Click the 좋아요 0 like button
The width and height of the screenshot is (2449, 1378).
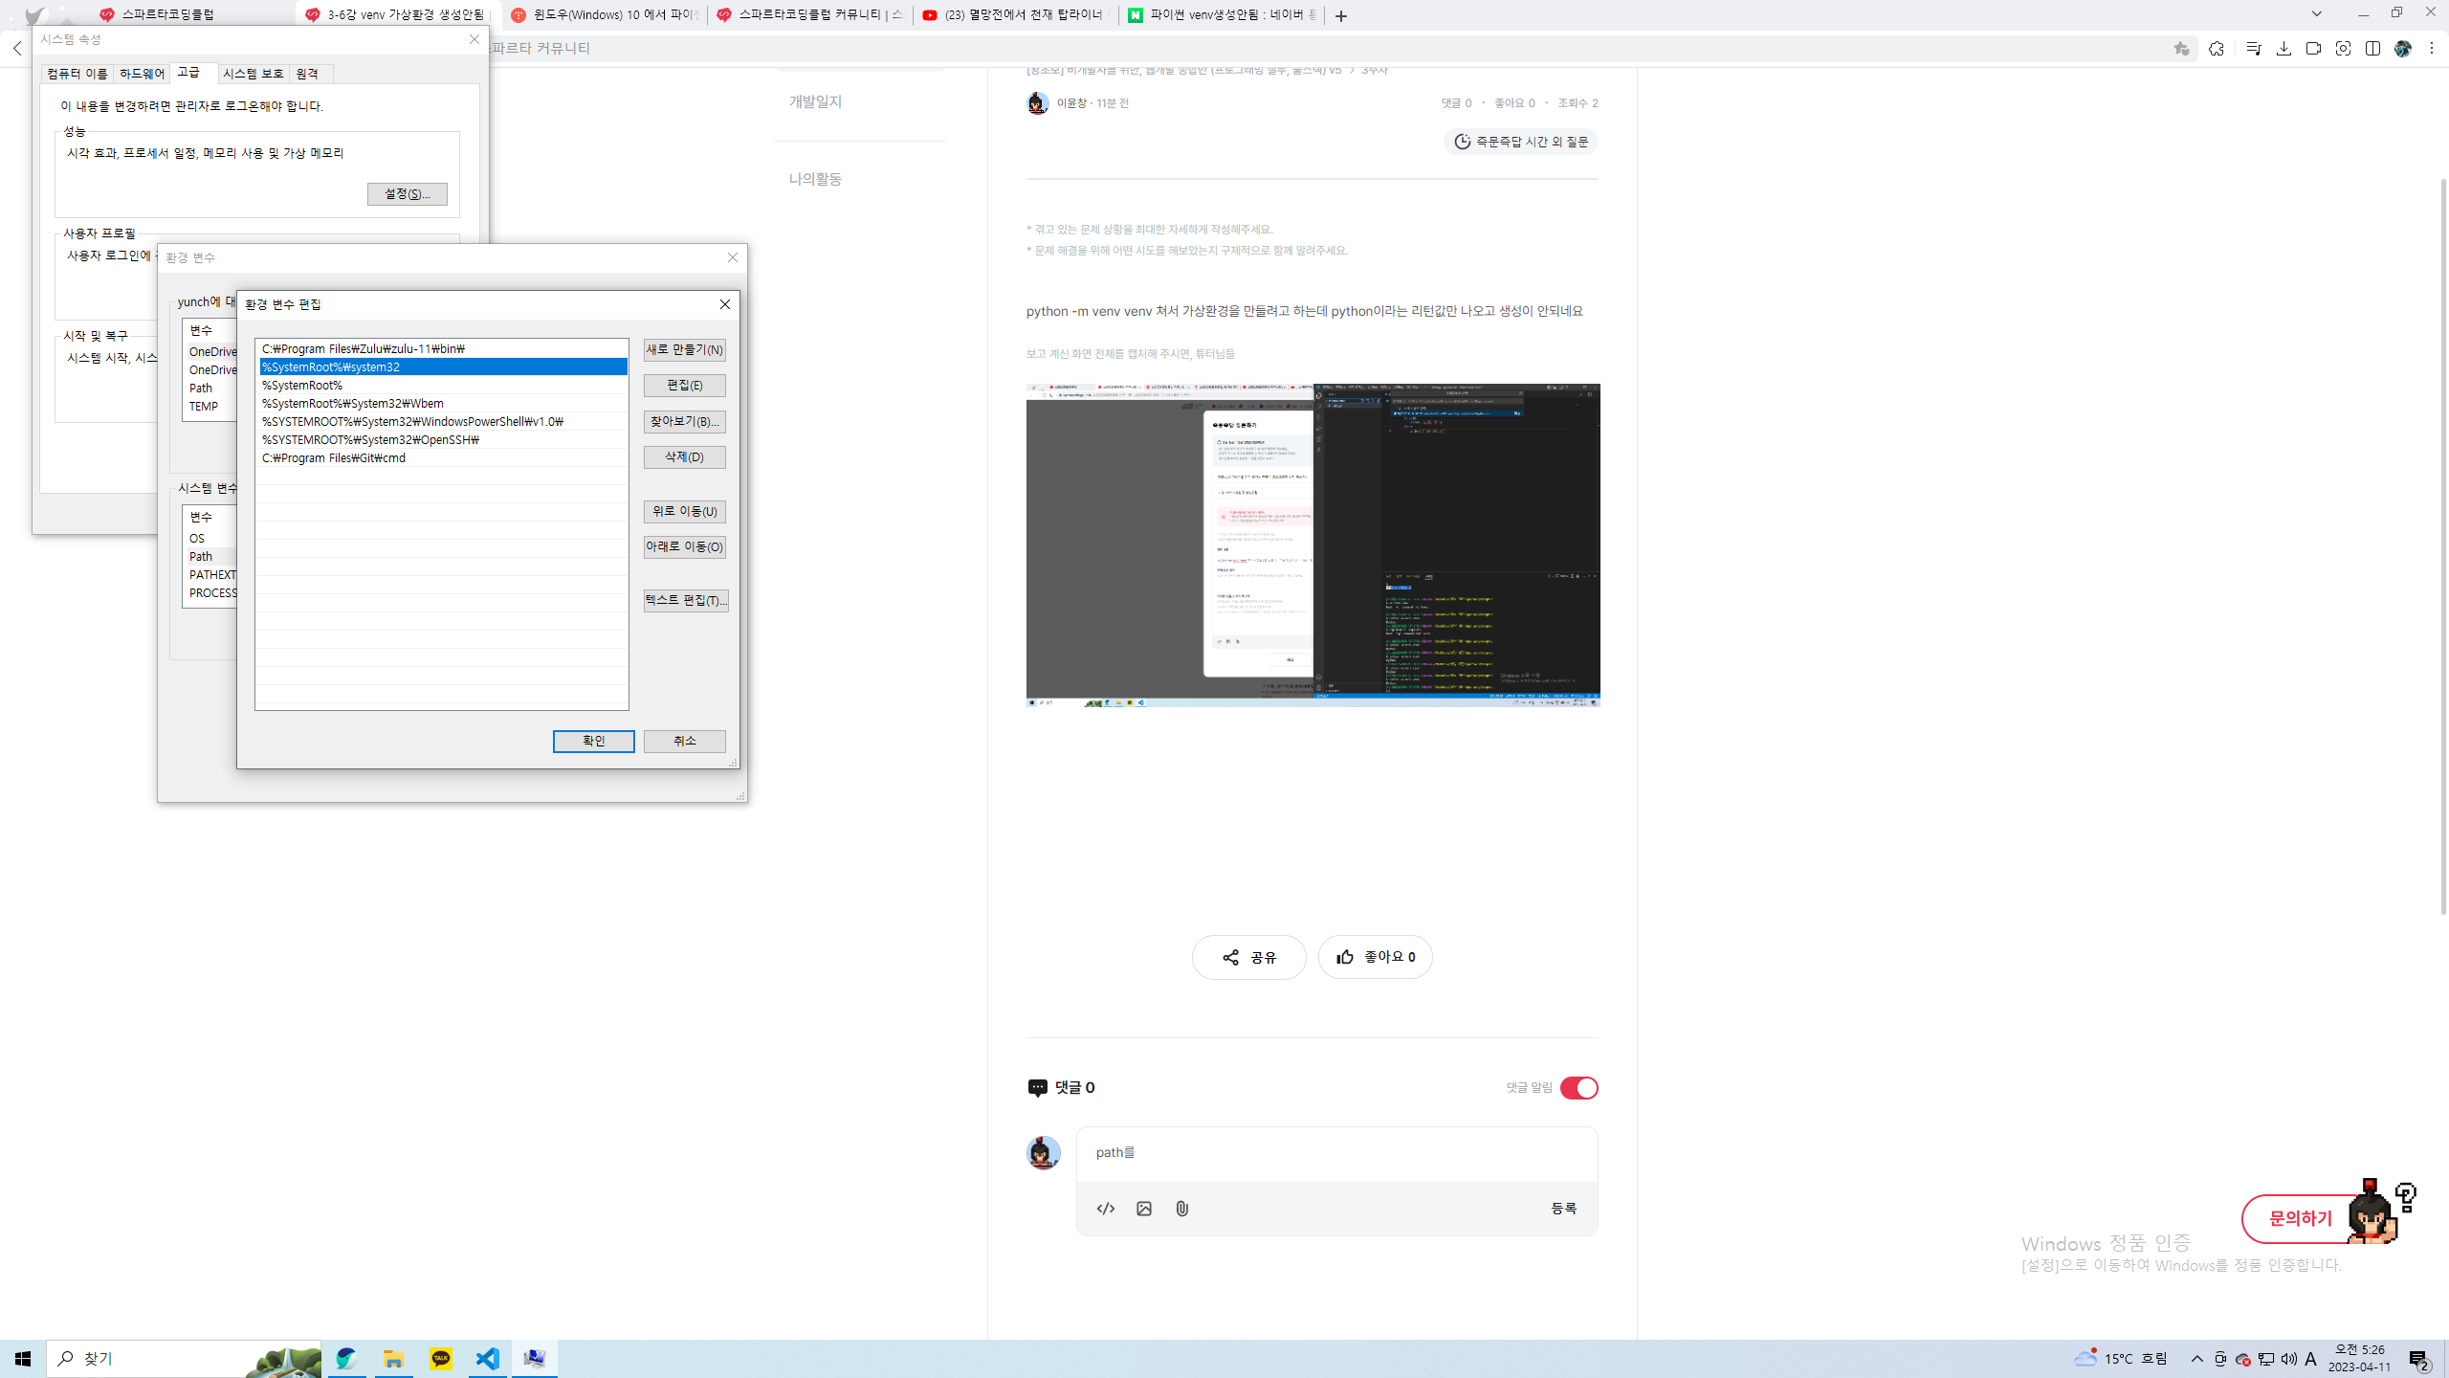tap(1375, 957)
